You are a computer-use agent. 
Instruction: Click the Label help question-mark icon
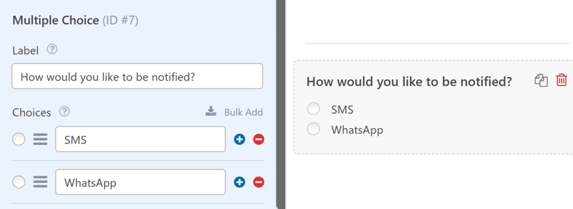53,49
